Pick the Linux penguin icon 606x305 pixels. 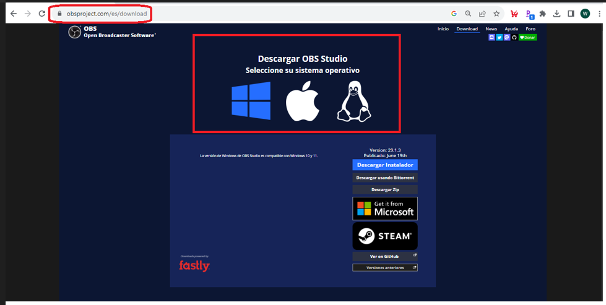tap(353, 101)
